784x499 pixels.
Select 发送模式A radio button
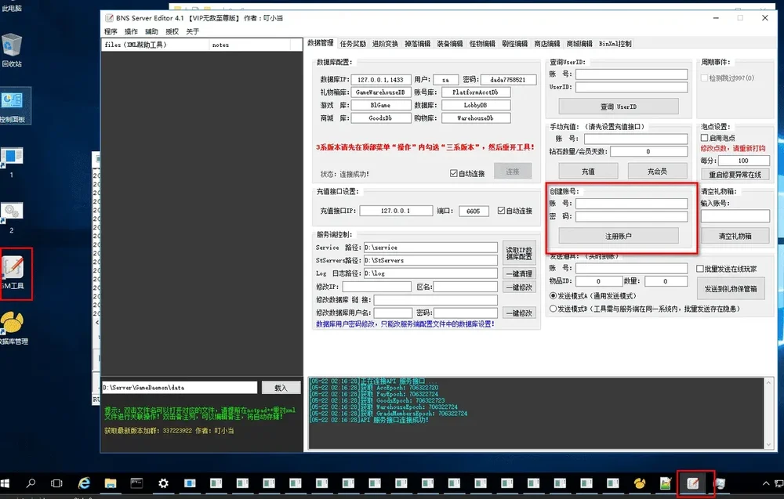pyautogui.click(x=553, y=295)
